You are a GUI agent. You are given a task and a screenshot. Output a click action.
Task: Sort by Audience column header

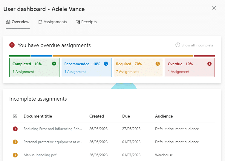pos(164,116)
